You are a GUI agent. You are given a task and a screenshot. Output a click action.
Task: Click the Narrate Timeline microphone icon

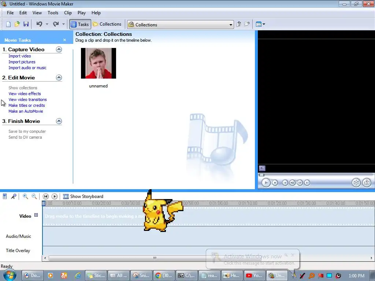coord(14,196)
